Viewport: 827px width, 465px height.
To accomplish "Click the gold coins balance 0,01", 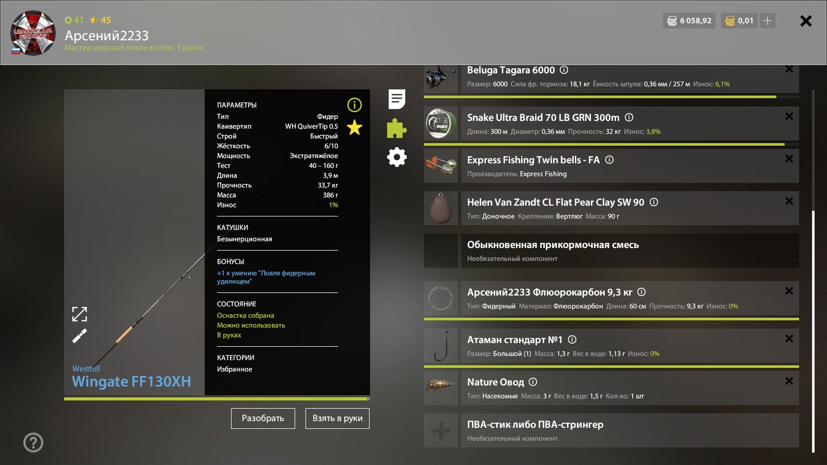I will click(x=740, y=21).
